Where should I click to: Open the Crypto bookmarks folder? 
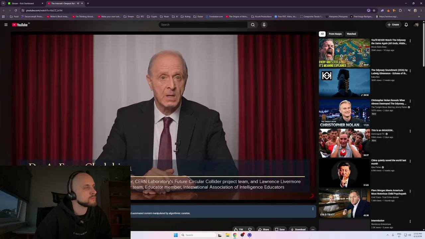(x=152, y=17)
